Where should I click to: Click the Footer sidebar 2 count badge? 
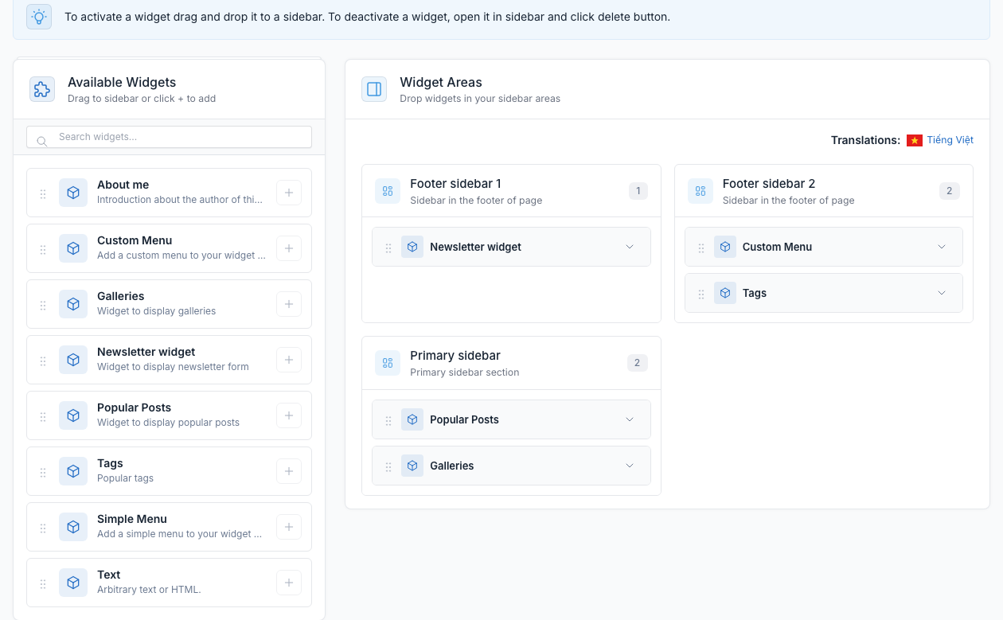click(x=950, y=191)
